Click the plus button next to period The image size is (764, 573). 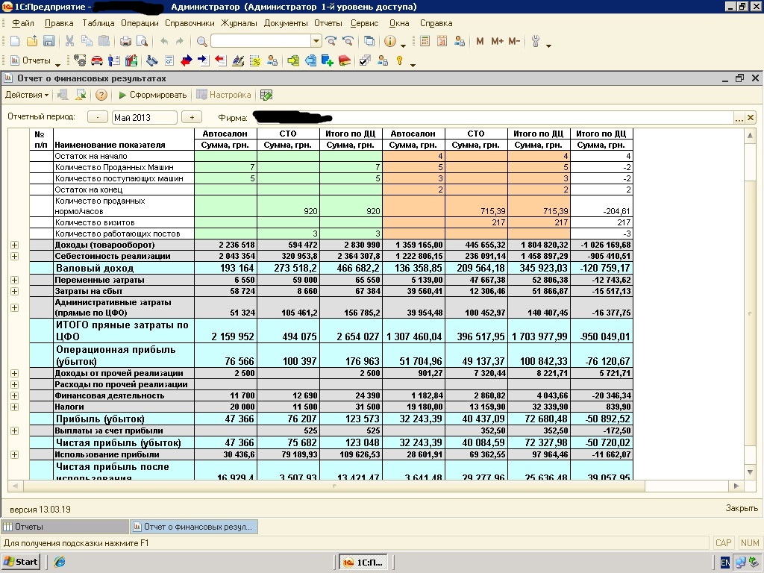[192, 117]
